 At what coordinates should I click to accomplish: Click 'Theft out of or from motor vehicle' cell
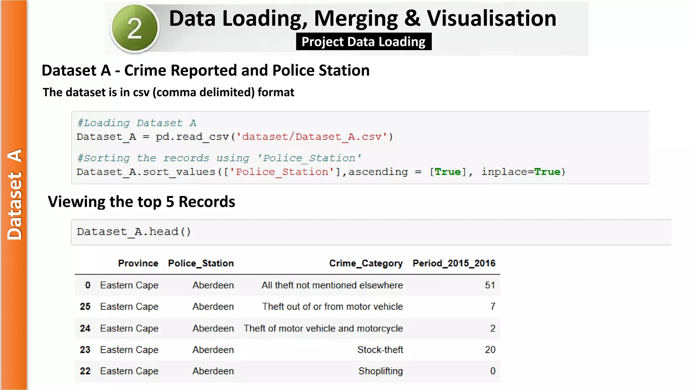click(333, 307)
